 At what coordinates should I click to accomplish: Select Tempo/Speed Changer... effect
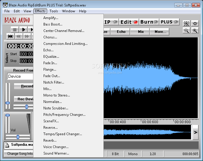click(x=69, y=134)
